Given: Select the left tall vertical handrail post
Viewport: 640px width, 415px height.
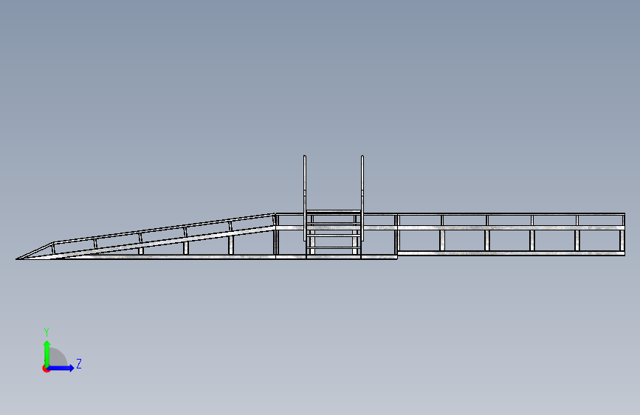Looking at the screenshot, I should (x=304, y=198).
